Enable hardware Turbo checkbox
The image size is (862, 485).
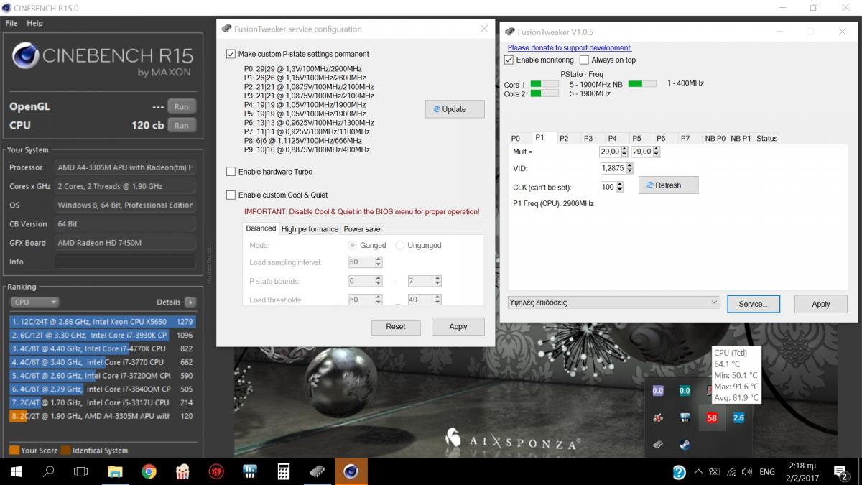(231, 172)
